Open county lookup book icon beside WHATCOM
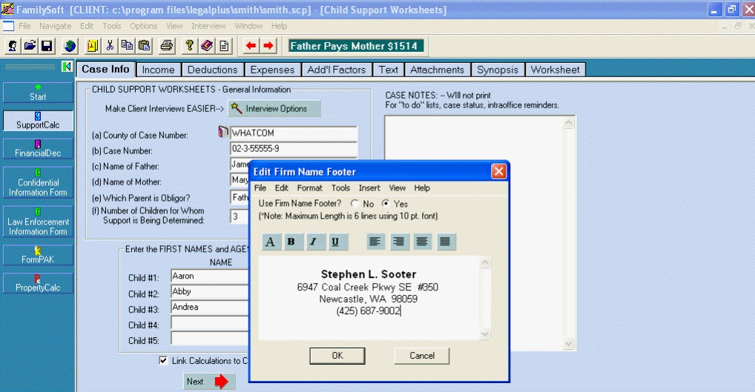Screen dimensions: 755x392 [223, 132]
